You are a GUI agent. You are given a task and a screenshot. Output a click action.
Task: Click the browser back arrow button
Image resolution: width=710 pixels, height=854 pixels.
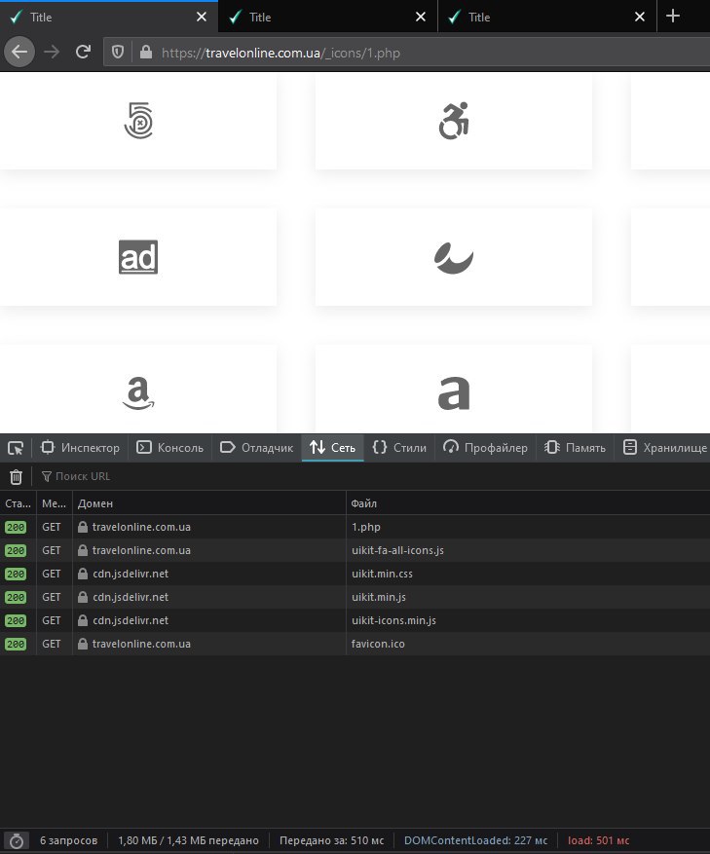19,53
